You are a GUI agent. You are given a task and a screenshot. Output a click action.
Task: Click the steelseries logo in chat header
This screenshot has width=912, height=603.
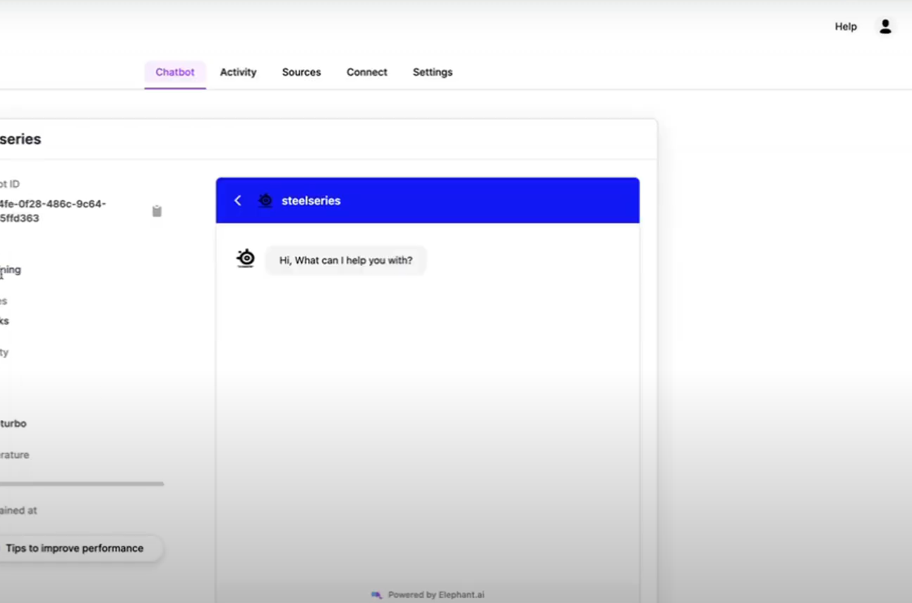click(x=265, y=201)
